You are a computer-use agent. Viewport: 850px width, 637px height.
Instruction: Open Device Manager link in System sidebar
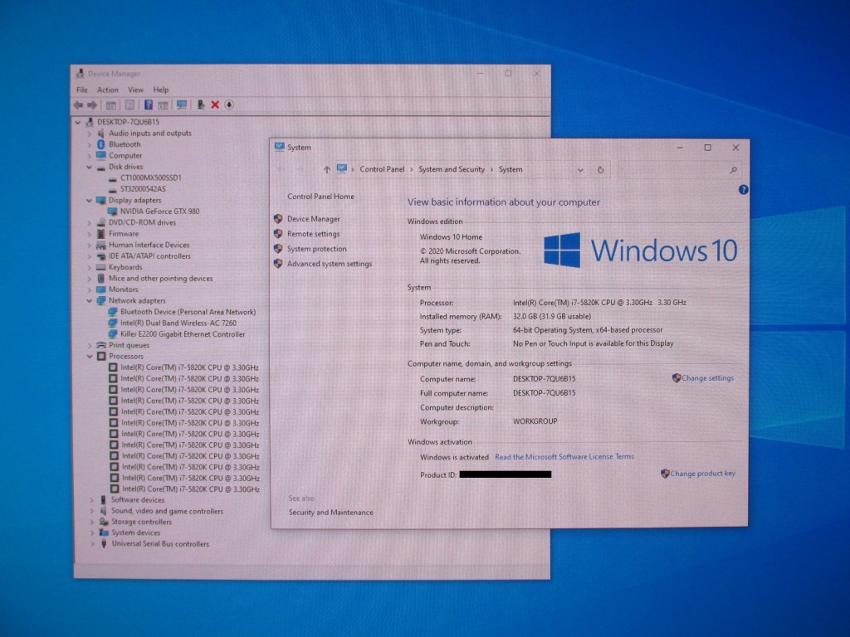pos(313,219)
